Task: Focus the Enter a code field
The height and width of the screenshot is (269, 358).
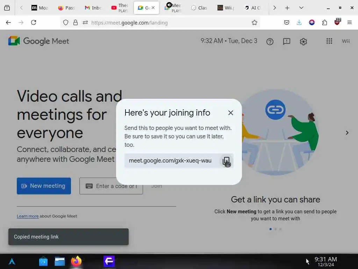Action: [x=111, y=186]
